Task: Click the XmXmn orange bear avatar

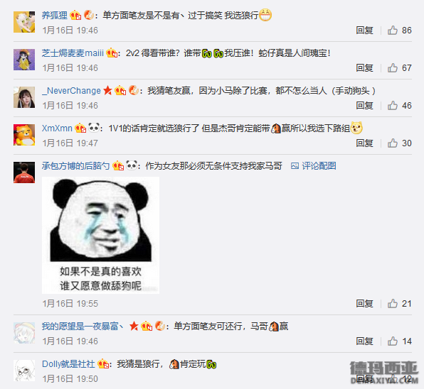Action: click(24, 135)
